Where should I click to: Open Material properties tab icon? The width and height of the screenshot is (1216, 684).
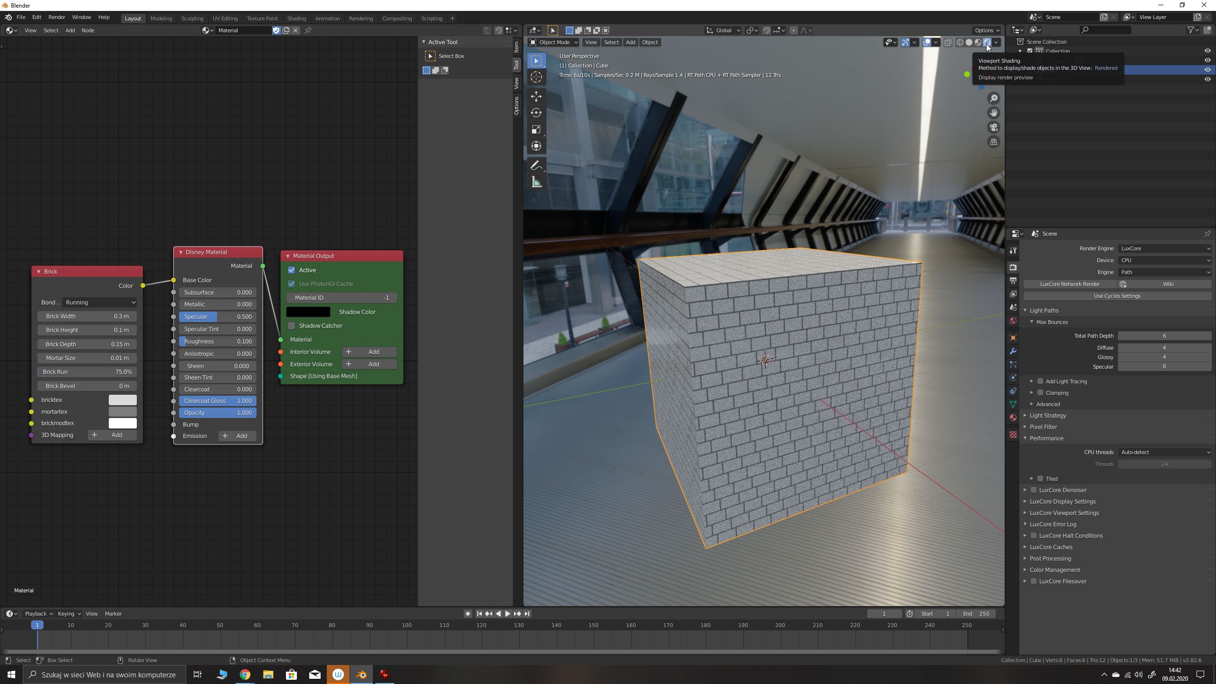(1013, 418)
